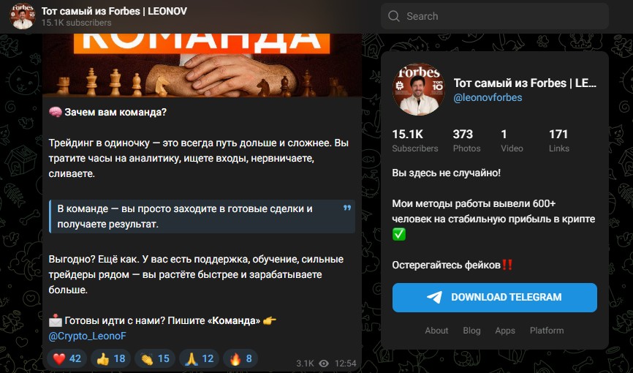The image size is (633, 373).
Task: Open the Blog footer link
Action: (471, 331)
